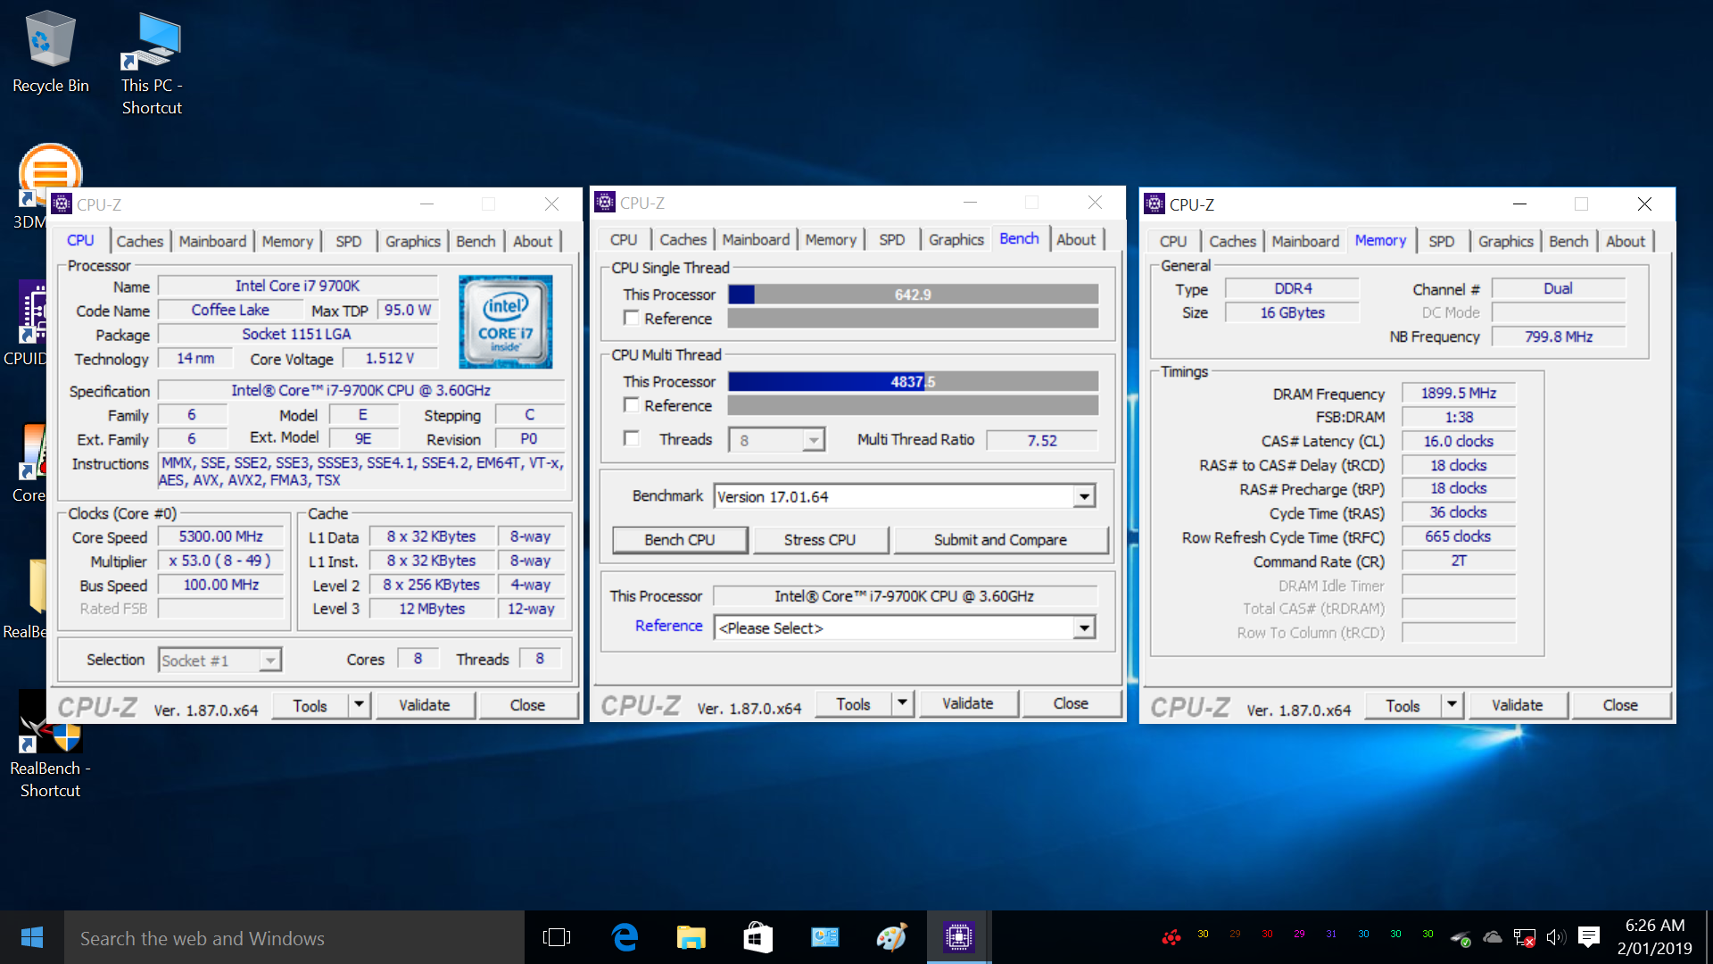Open the Core Temp desktop shortcut
1713x964 pixels.
coord(30,462)
